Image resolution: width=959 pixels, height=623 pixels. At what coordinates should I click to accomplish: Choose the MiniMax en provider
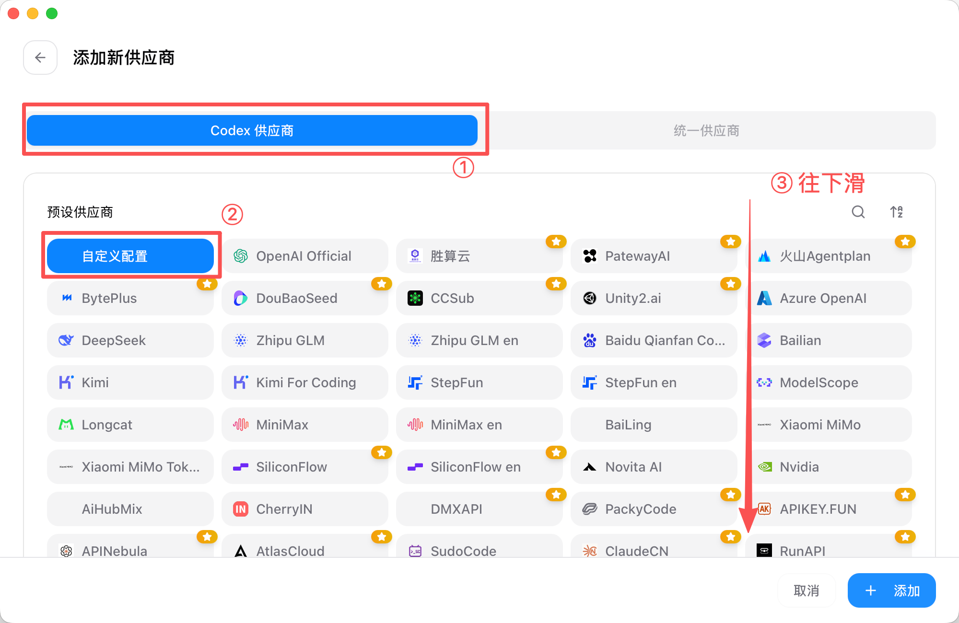[479, 425]
